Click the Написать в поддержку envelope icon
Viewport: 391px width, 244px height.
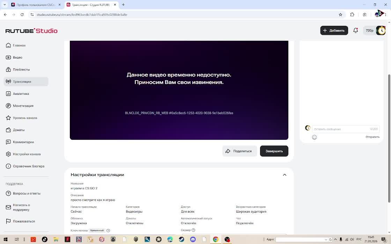[8, 207]
